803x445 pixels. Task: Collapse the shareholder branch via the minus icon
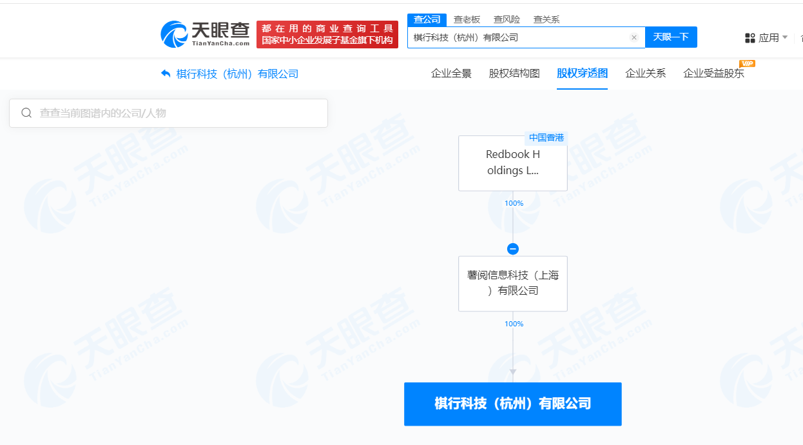[x=512, y=248]
